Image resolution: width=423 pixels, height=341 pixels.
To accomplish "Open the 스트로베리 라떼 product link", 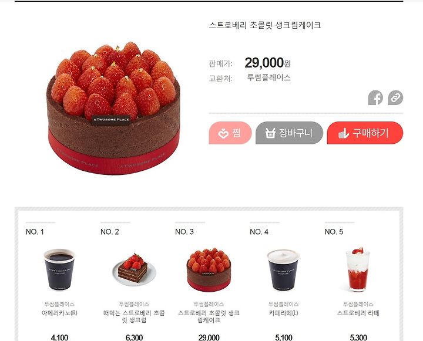I will point(358,313).
